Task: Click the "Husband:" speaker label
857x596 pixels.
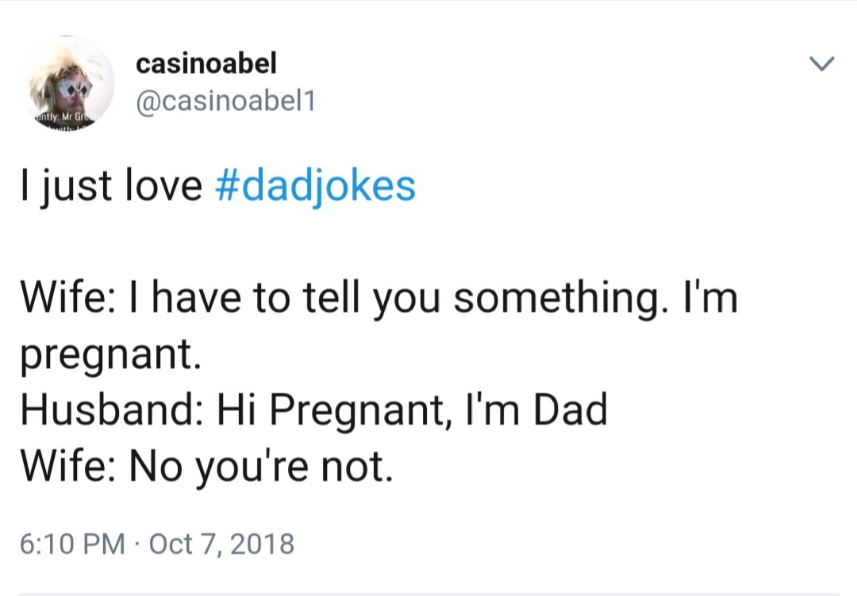Action: 111,410
